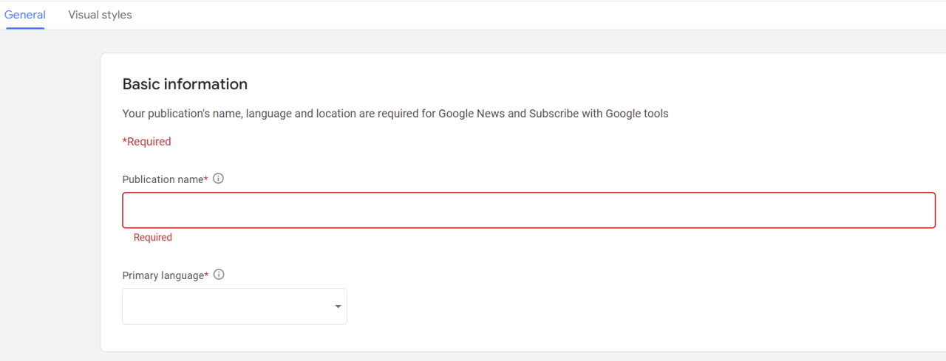Image resolution: width=946 pixels, height=361 pixels.
Task: Click the red asterisk after Primary language
Action: coord(207,275)
